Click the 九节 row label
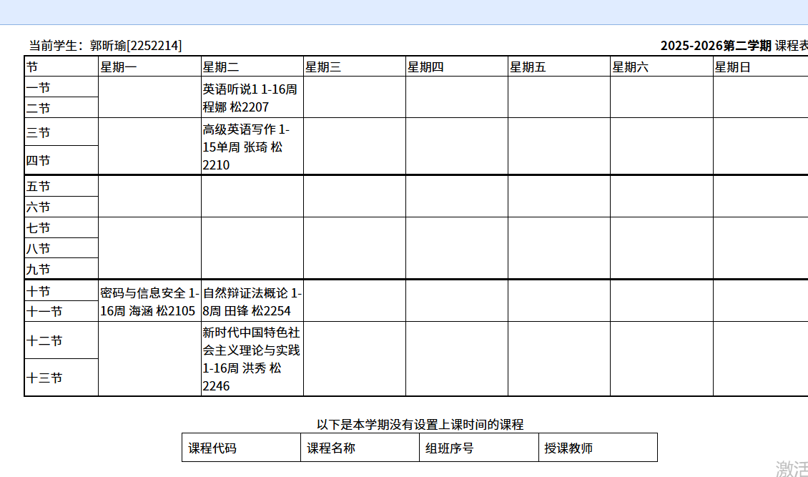The height and width of the screenshot is (477, 808). [x=39, y=270]
